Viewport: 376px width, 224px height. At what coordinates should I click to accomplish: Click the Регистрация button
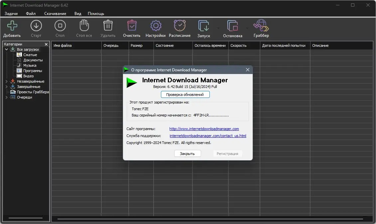pyautogui.click(x=227, y=154)
